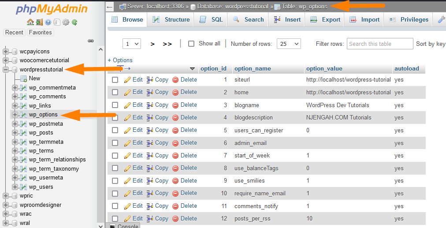Expand the wp_posts table node
Image resolution: width=446 pixels, height=228 pixels.
[x=15, y=133]
